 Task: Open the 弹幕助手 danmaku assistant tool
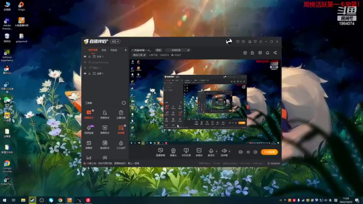89,115
